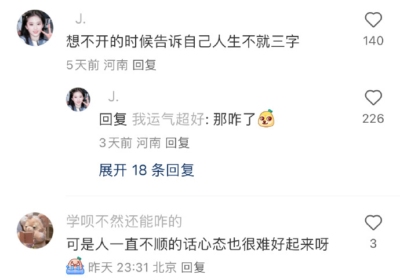Viewport: 400px width, 279px height.
Task: Open username 学呗不然还能咋的 profile
Action: [x=124, y=221]
